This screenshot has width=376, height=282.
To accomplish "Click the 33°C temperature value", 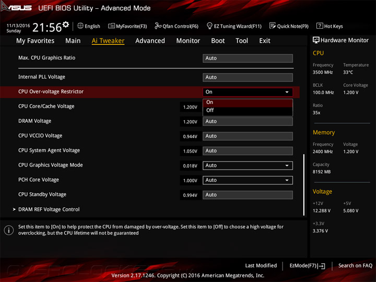I will (348, 72).
